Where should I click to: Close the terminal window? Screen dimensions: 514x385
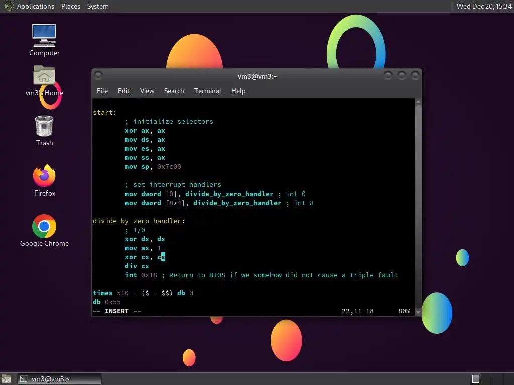coord(415,76)
